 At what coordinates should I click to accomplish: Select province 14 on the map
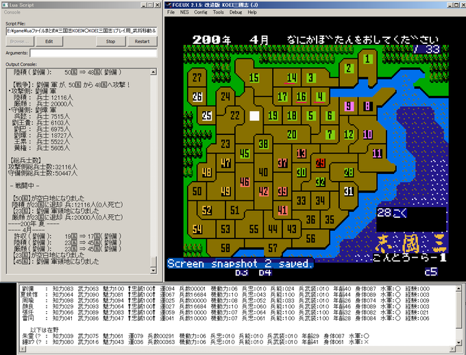(291, 78)
